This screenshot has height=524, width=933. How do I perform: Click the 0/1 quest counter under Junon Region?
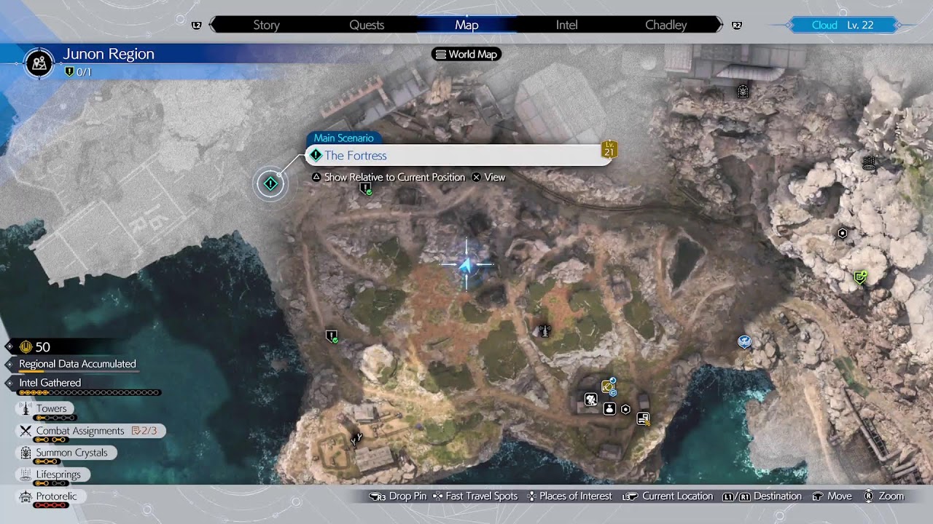(x=78, y=72)
